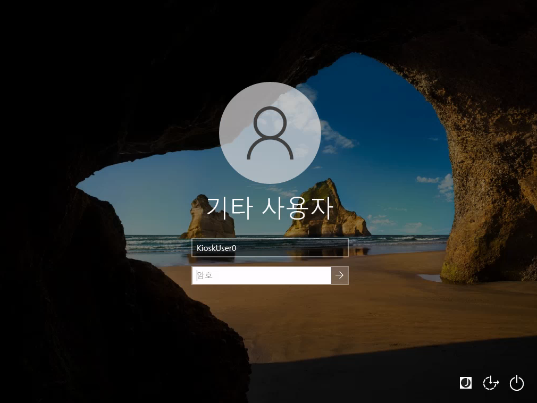Click the person silhouette in the avatar

click(x=270, y=133)
